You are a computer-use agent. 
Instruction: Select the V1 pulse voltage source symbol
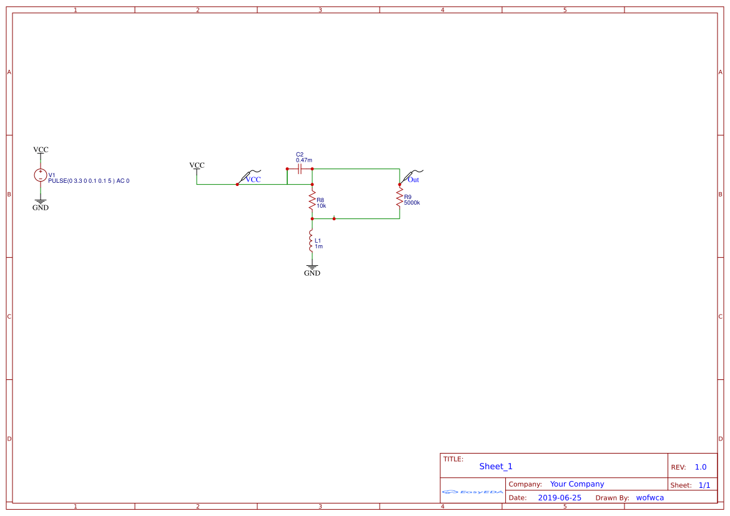pos(40,175)
